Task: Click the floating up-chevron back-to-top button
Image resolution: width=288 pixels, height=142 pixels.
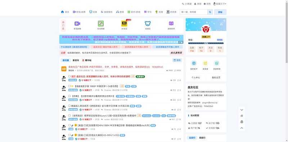Action: click(x=242, y=128)
